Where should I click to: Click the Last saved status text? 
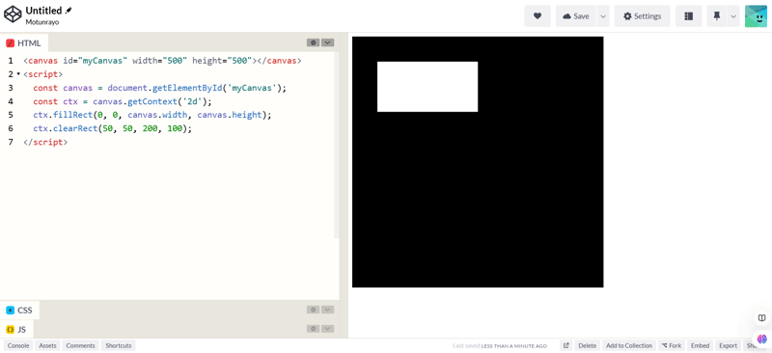coord(500,345)
